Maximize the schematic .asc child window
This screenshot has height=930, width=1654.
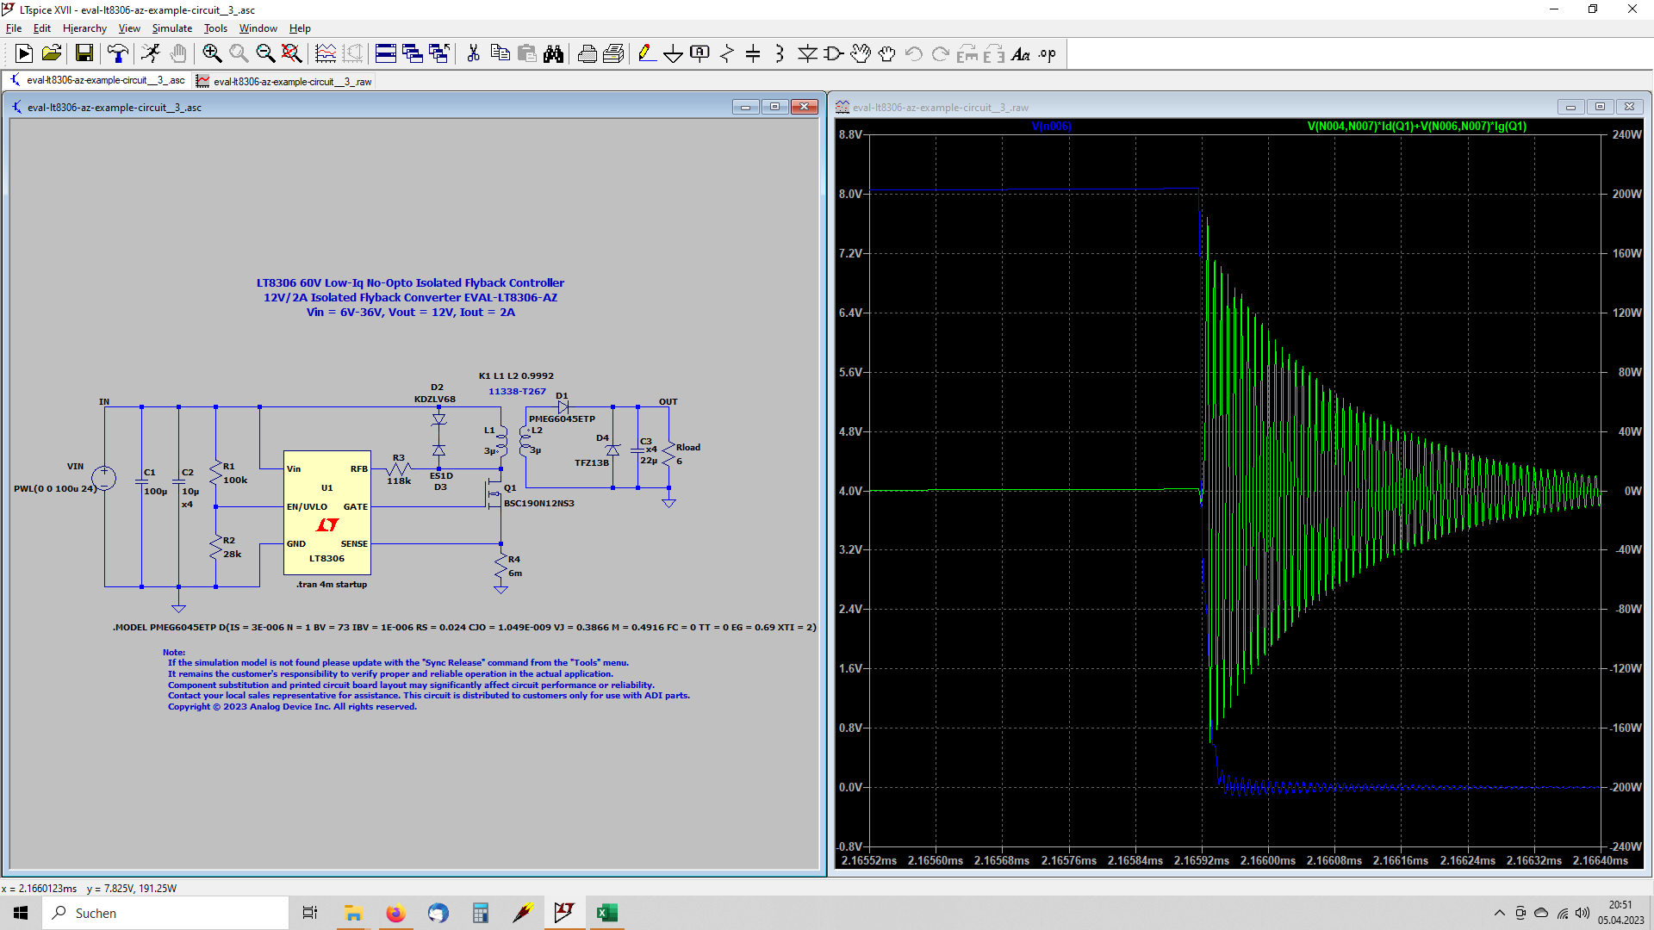click(x=774, y=107)
